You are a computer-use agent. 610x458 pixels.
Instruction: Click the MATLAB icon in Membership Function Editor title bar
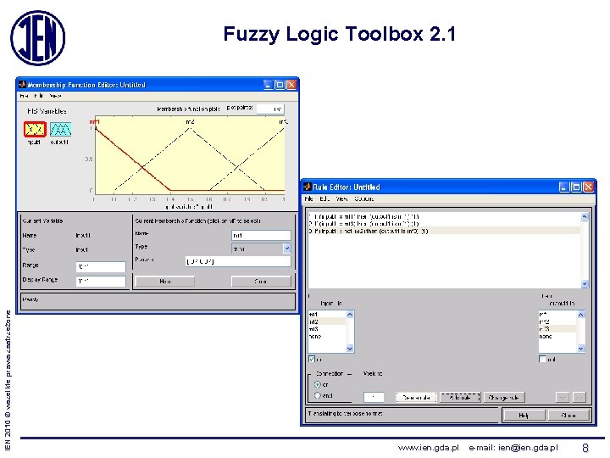(x=22, y=85)
